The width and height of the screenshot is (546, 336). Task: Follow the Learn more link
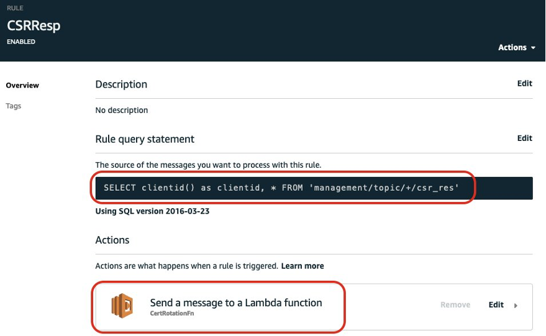303,266
